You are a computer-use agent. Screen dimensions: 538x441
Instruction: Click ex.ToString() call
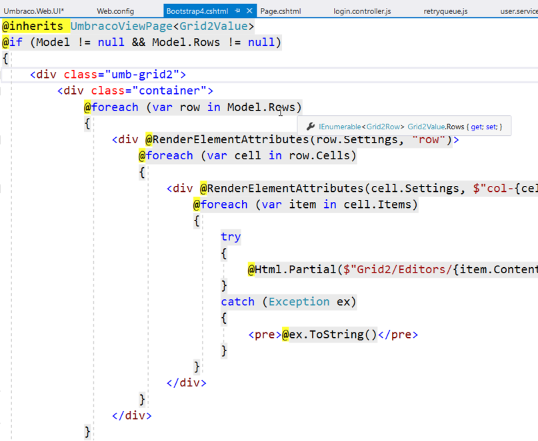pyautogui.click(x=333, y=334)
